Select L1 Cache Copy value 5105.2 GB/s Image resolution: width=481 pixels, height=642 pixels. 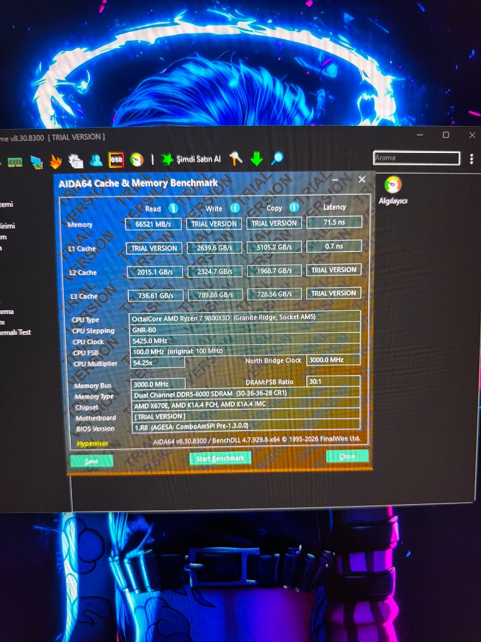[x=274, y=247]
